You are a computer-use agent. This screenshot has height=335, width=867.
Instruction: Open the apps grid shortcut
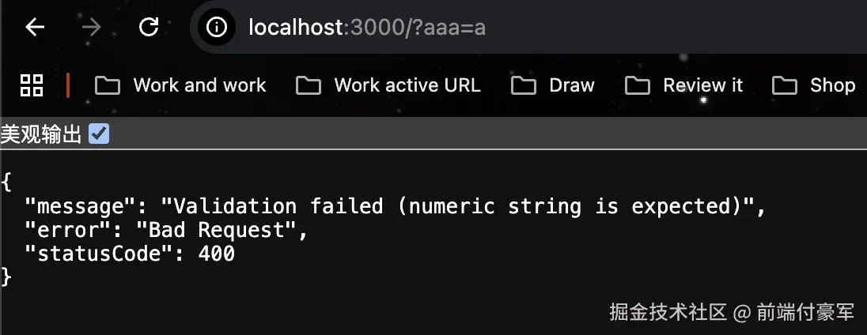coord(32,85)
